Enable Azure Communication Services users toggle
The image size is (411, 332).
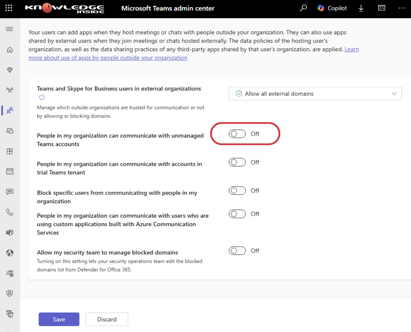(237, 214)
